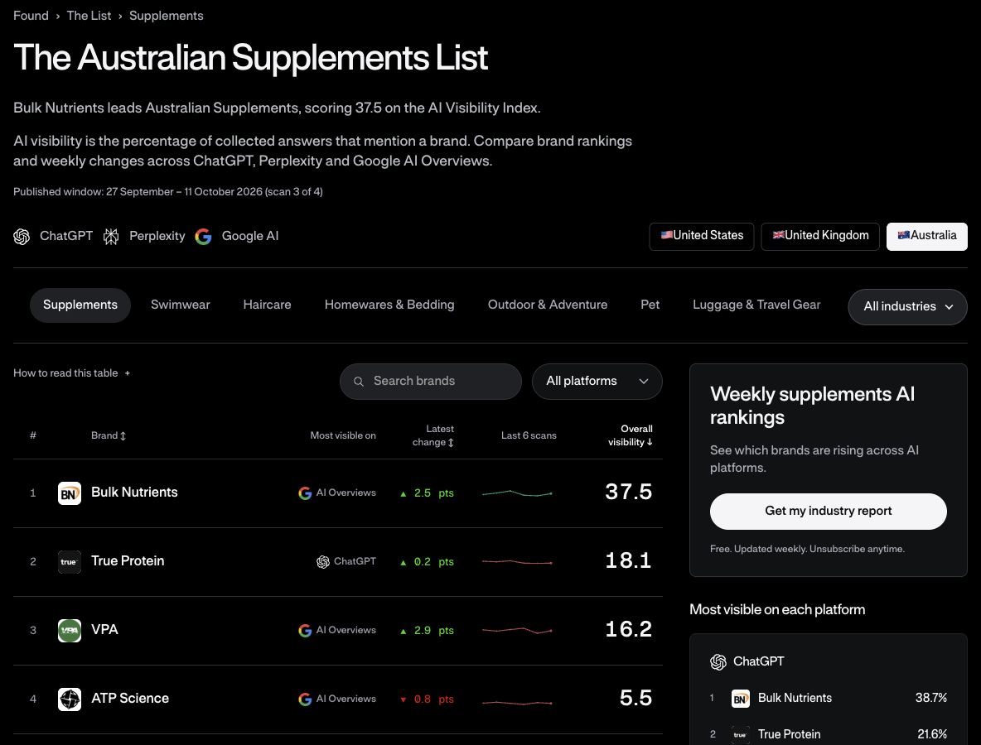Click ChatGPT icon in sidebar platform card

tap(718, 662)
